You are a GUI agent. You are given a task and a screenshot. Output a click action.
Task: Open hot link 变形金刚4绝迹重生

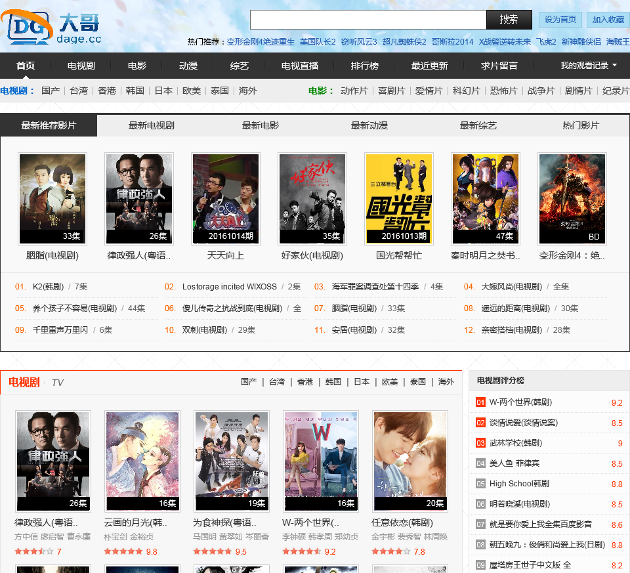(x=261, y=42)
